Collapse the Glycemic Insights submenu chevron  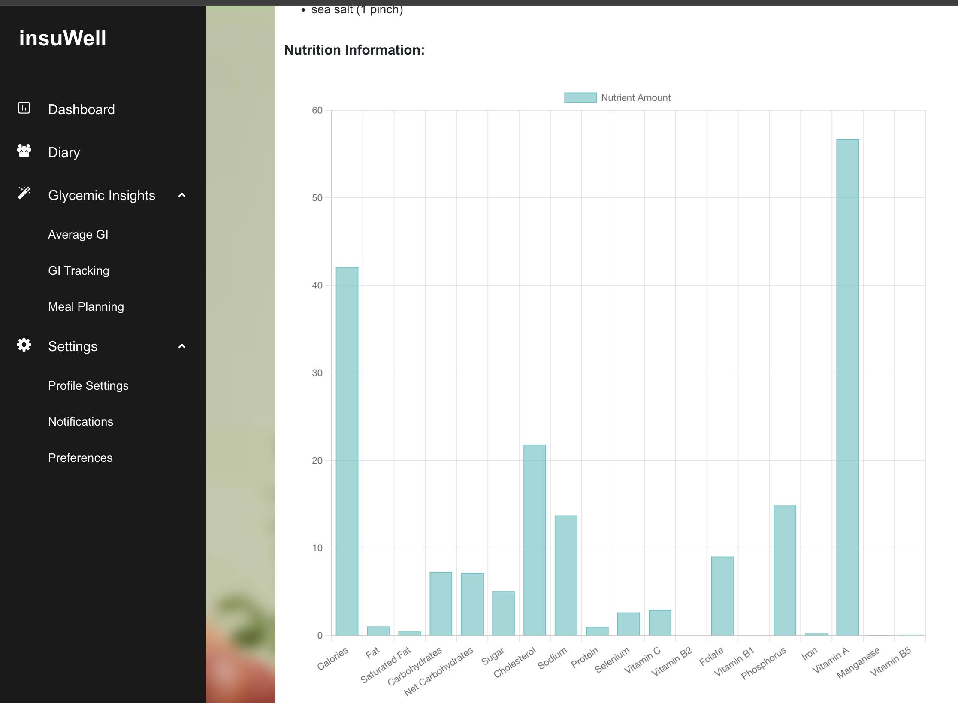click(182, 195)
